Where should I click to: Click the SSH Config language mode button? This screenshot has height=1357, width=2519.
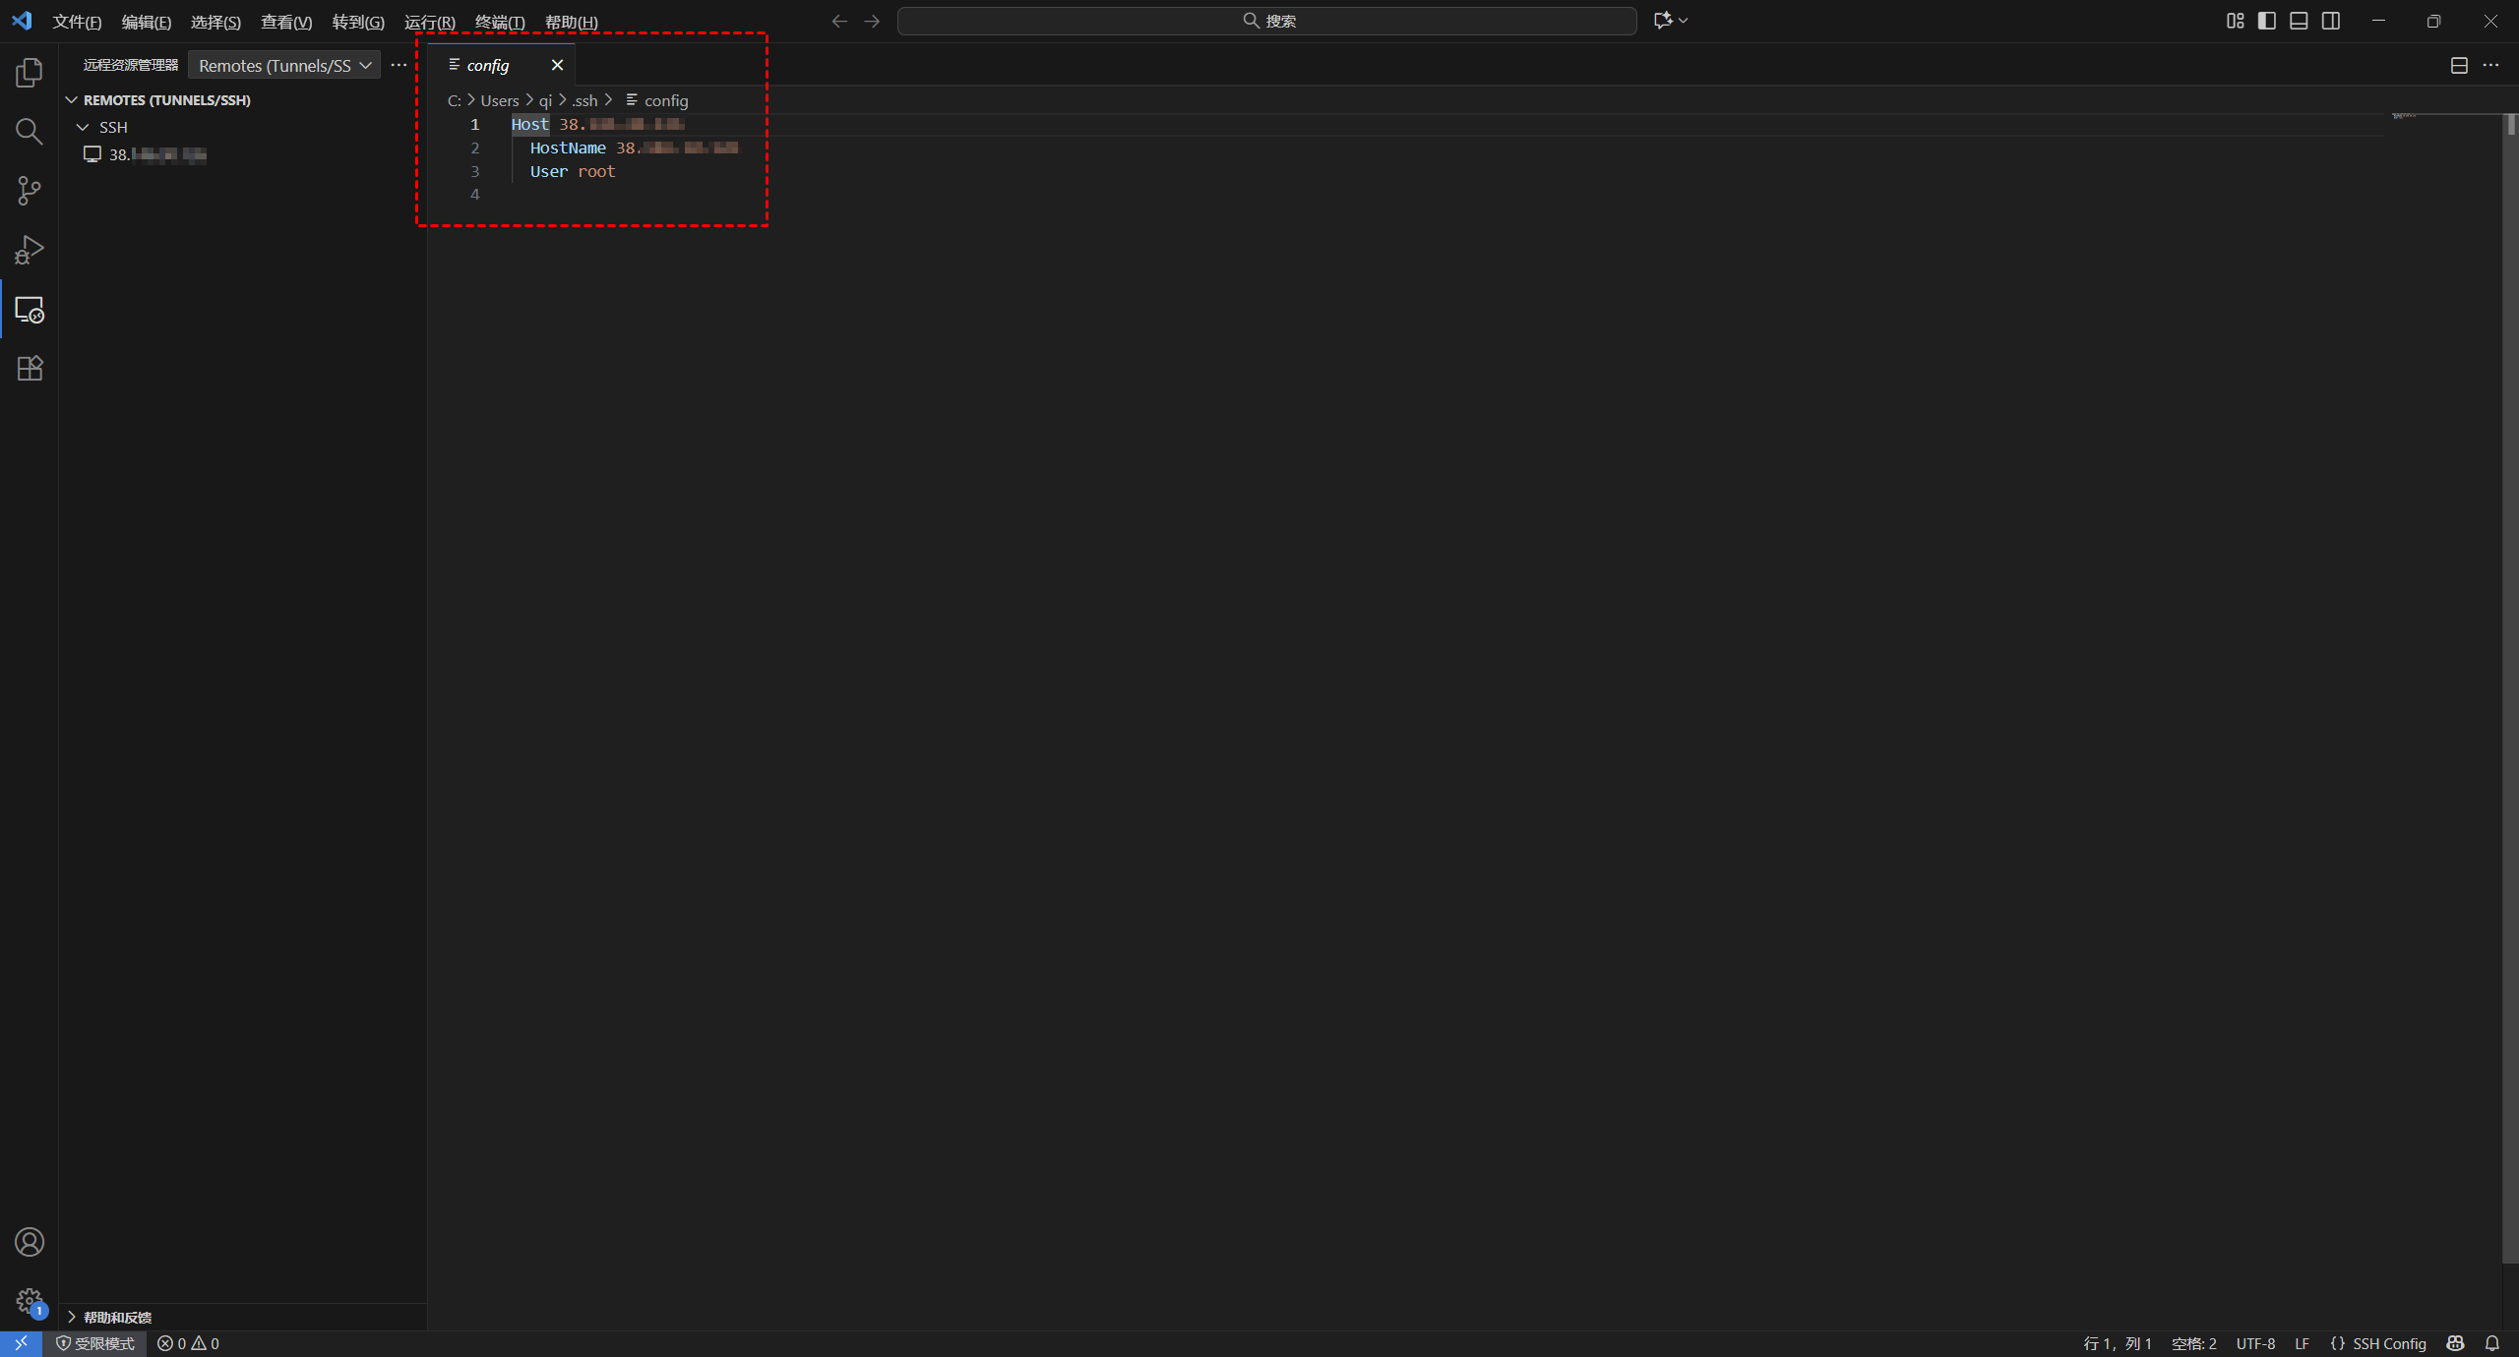(2378, 1343)
